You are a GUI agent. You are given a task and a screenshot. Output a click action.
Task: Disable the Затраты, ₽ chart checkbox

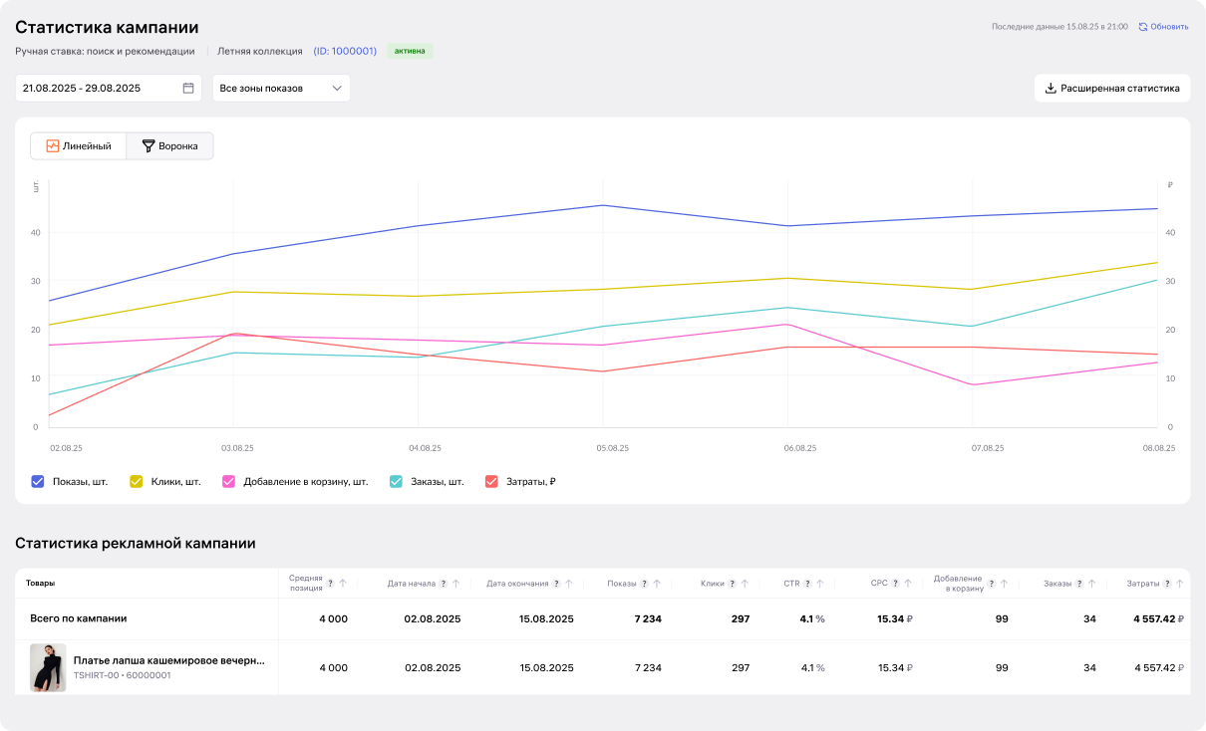(491, 482)
